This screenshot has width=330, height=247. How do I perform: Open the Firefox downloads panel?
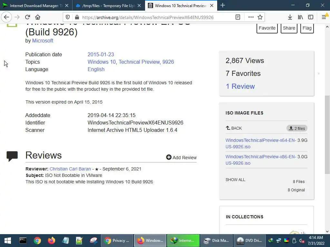(x=290, y=17)
